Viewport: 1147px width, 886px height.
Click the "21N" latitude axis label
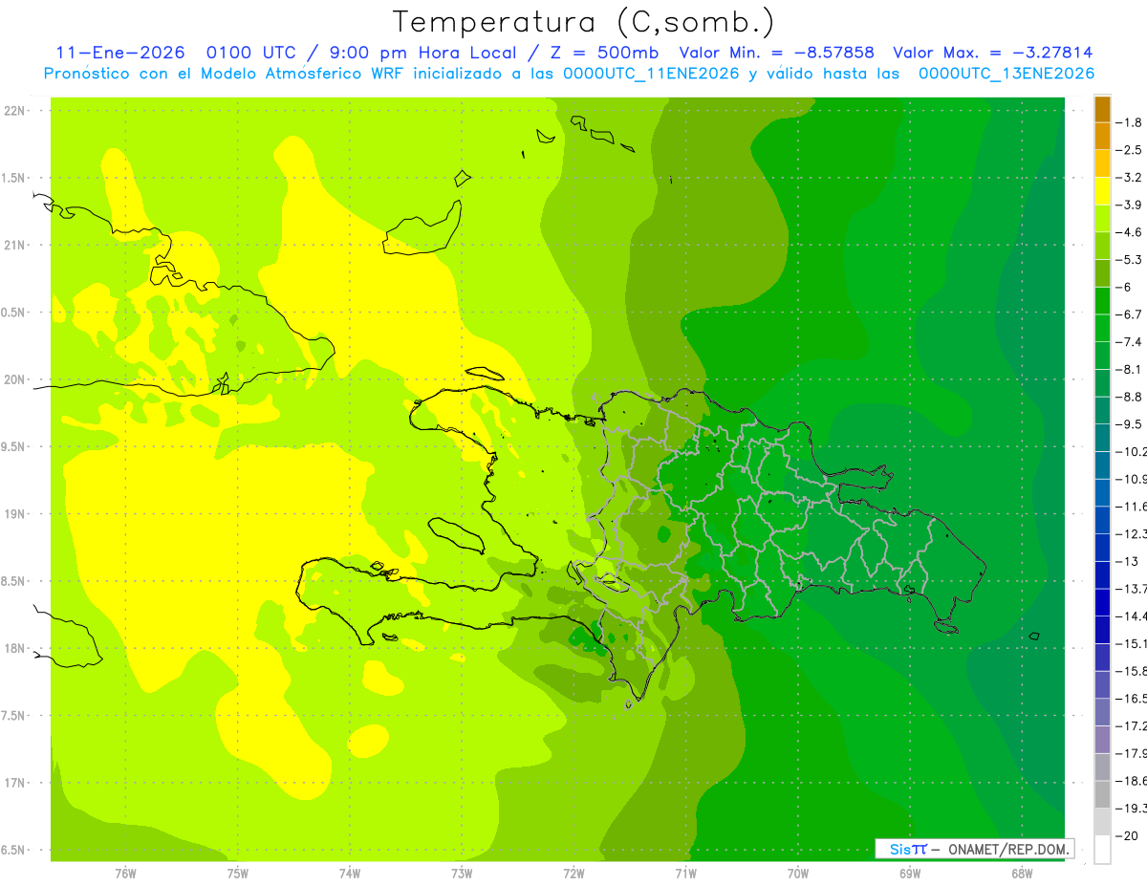point(13,246)
